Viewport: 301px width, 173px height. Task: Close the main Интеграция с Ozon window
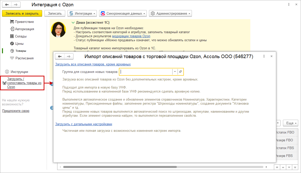[x=296, y=5]
